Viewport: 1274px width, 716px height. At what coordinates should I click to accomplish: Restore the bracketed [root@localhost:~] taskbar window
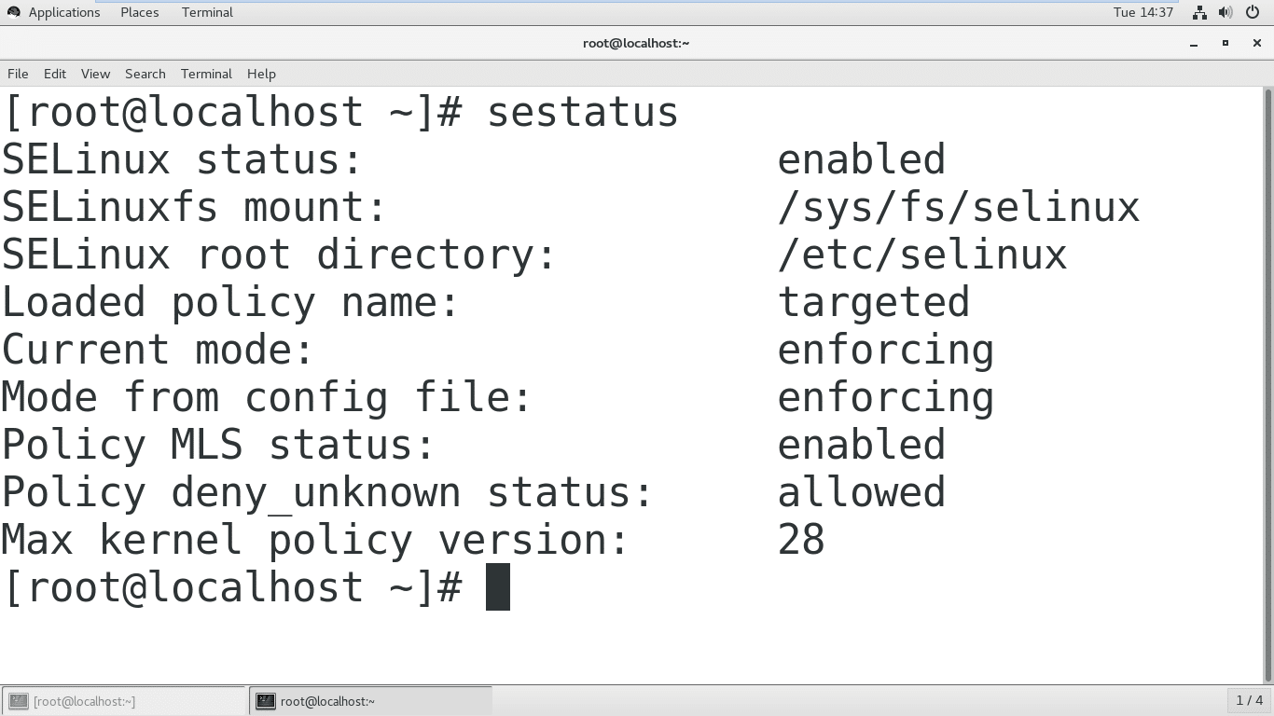tap(124, 701)
